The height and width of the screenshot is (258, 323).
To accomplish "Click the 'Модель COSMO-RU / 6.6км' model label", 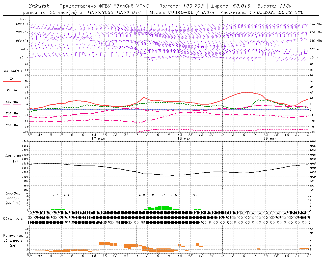I will [182, 12].
